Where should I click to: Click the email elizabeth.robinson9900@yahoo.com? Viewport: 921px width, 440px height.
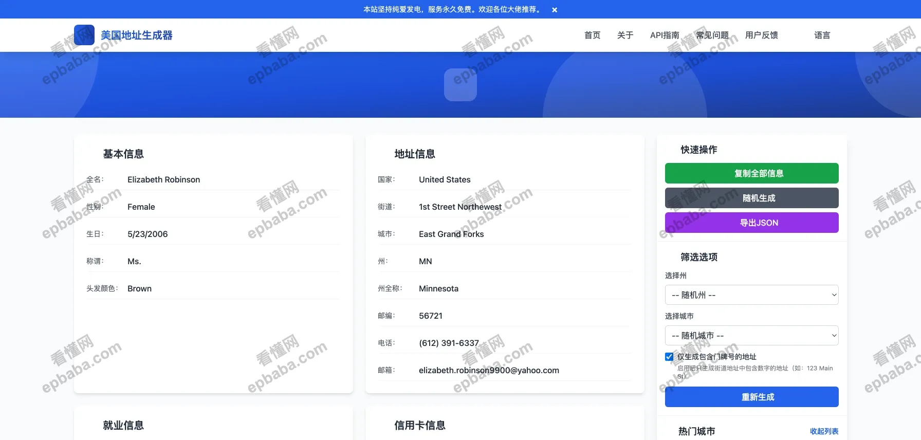[489, 370]
